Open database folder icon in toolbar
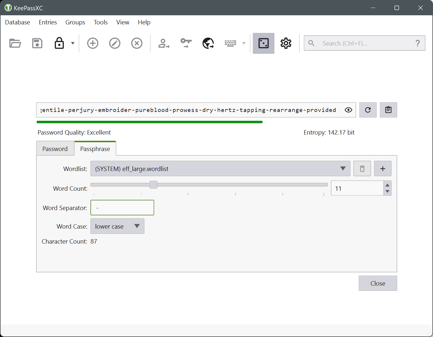This screenshot has height=337, width=433. 15,43
